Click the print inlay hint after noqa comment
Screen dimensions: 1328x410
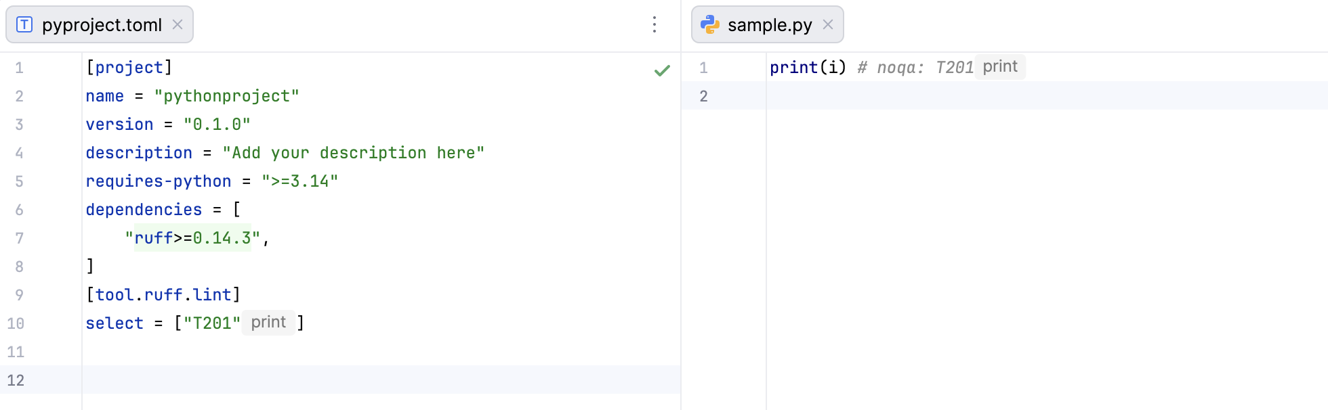click(1000, 67)
